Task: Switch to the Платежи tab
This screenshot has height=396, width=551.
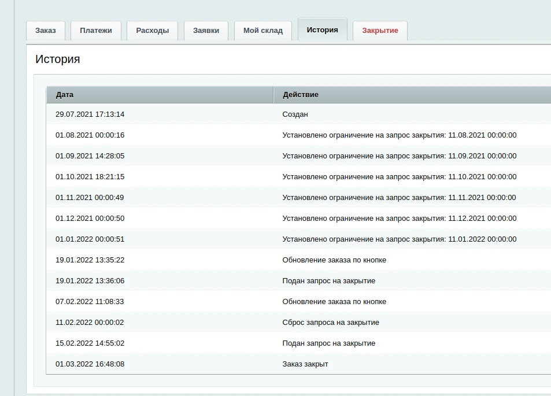Action: coord(96,31)
